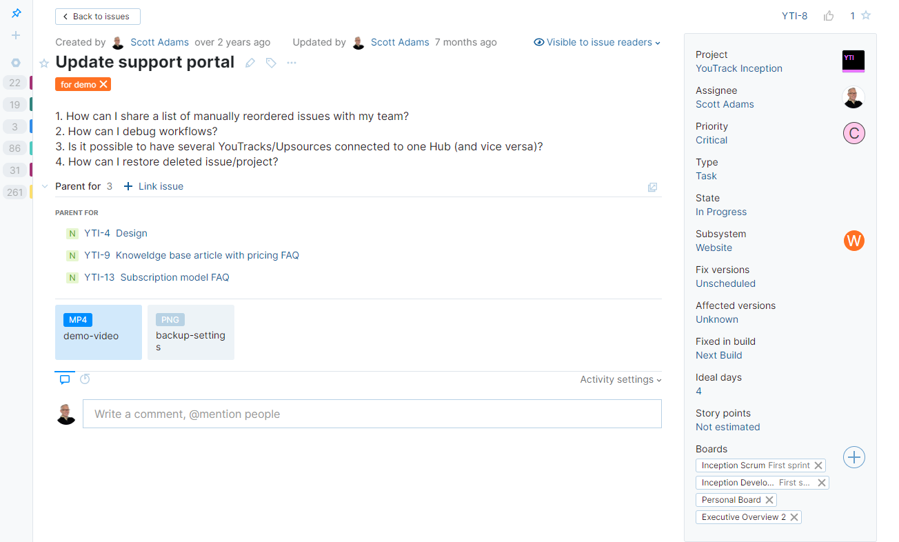Remove the 'for demo' tag

(x=104, y=84)
